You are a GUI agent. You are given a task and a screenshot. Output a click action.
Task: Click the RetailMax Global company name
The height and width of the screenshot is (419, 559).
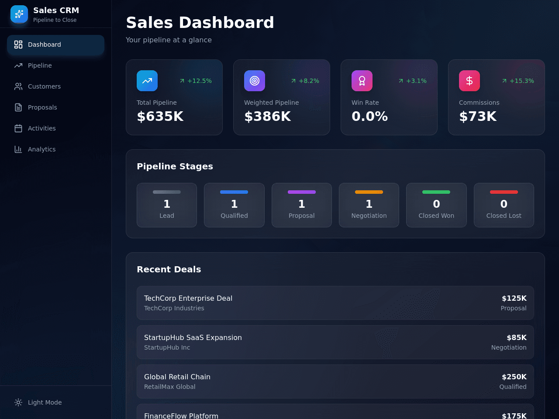pyautogui.click(x=170, y=387)
